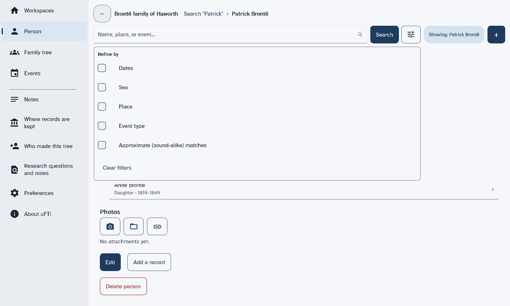
Task: Click the add-person icon beside Who made this tree
Action: 14,146
